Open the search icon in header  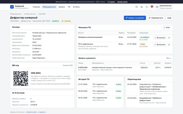click(x=136, y=7)
